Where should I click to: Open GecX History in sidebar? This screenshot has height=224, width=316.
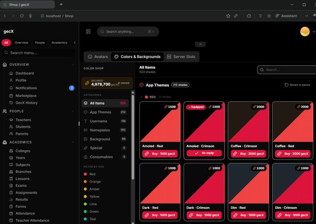tap(27, 103)
